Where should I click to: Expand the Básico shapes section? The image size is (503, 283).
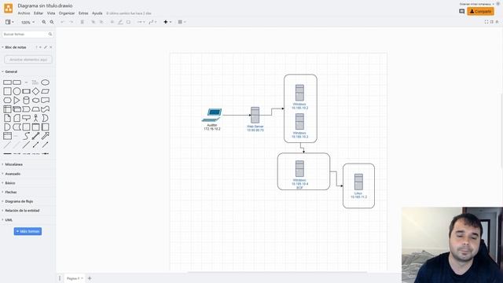[x=10, y=183]
